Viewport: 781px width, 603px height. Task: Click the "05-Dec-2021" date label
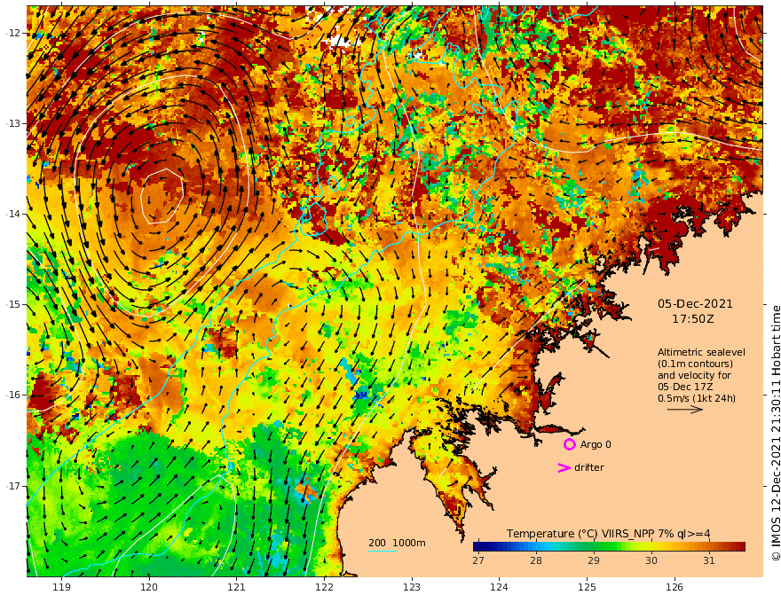695,303
